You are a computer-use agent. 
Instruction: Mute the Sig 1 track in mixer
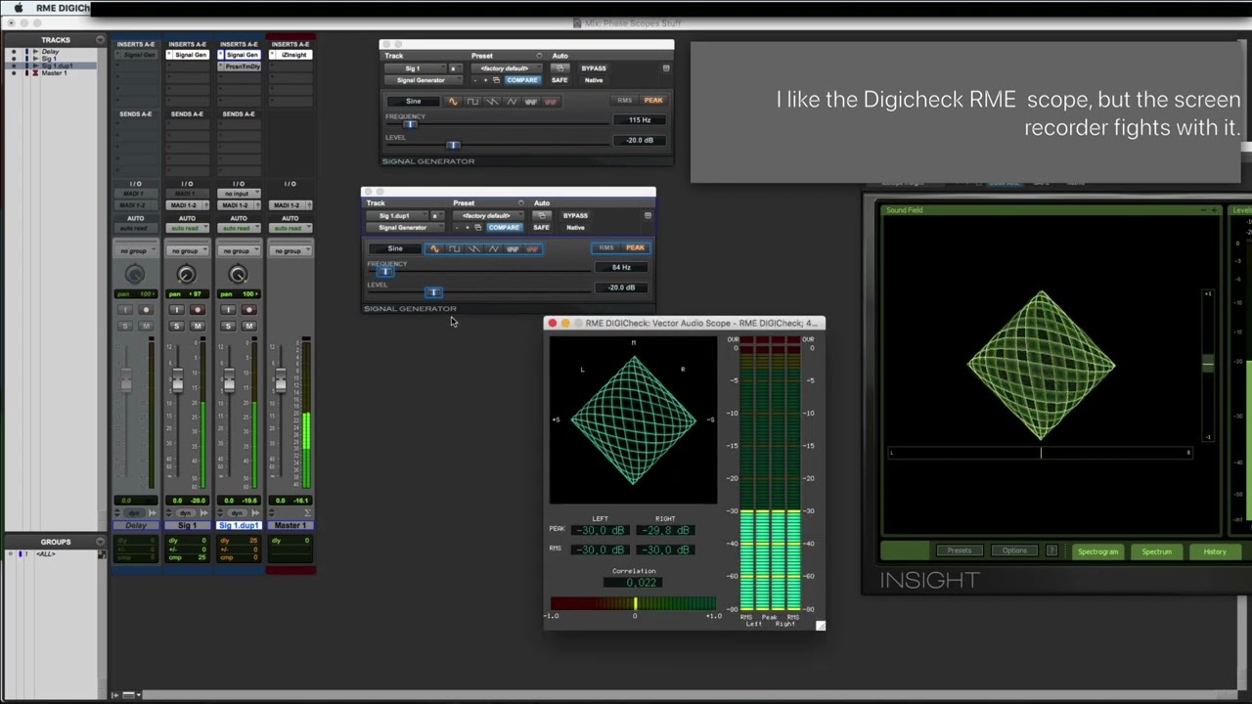pos(198,326)
